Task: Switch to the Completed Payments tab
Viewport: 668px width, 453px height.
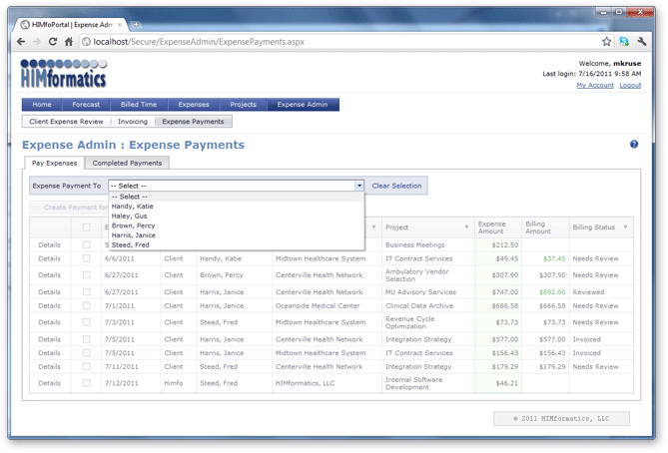Action: pos(127,163)
